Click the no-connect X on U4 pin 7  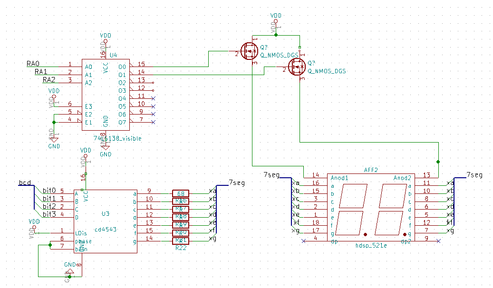click(153, 122)
